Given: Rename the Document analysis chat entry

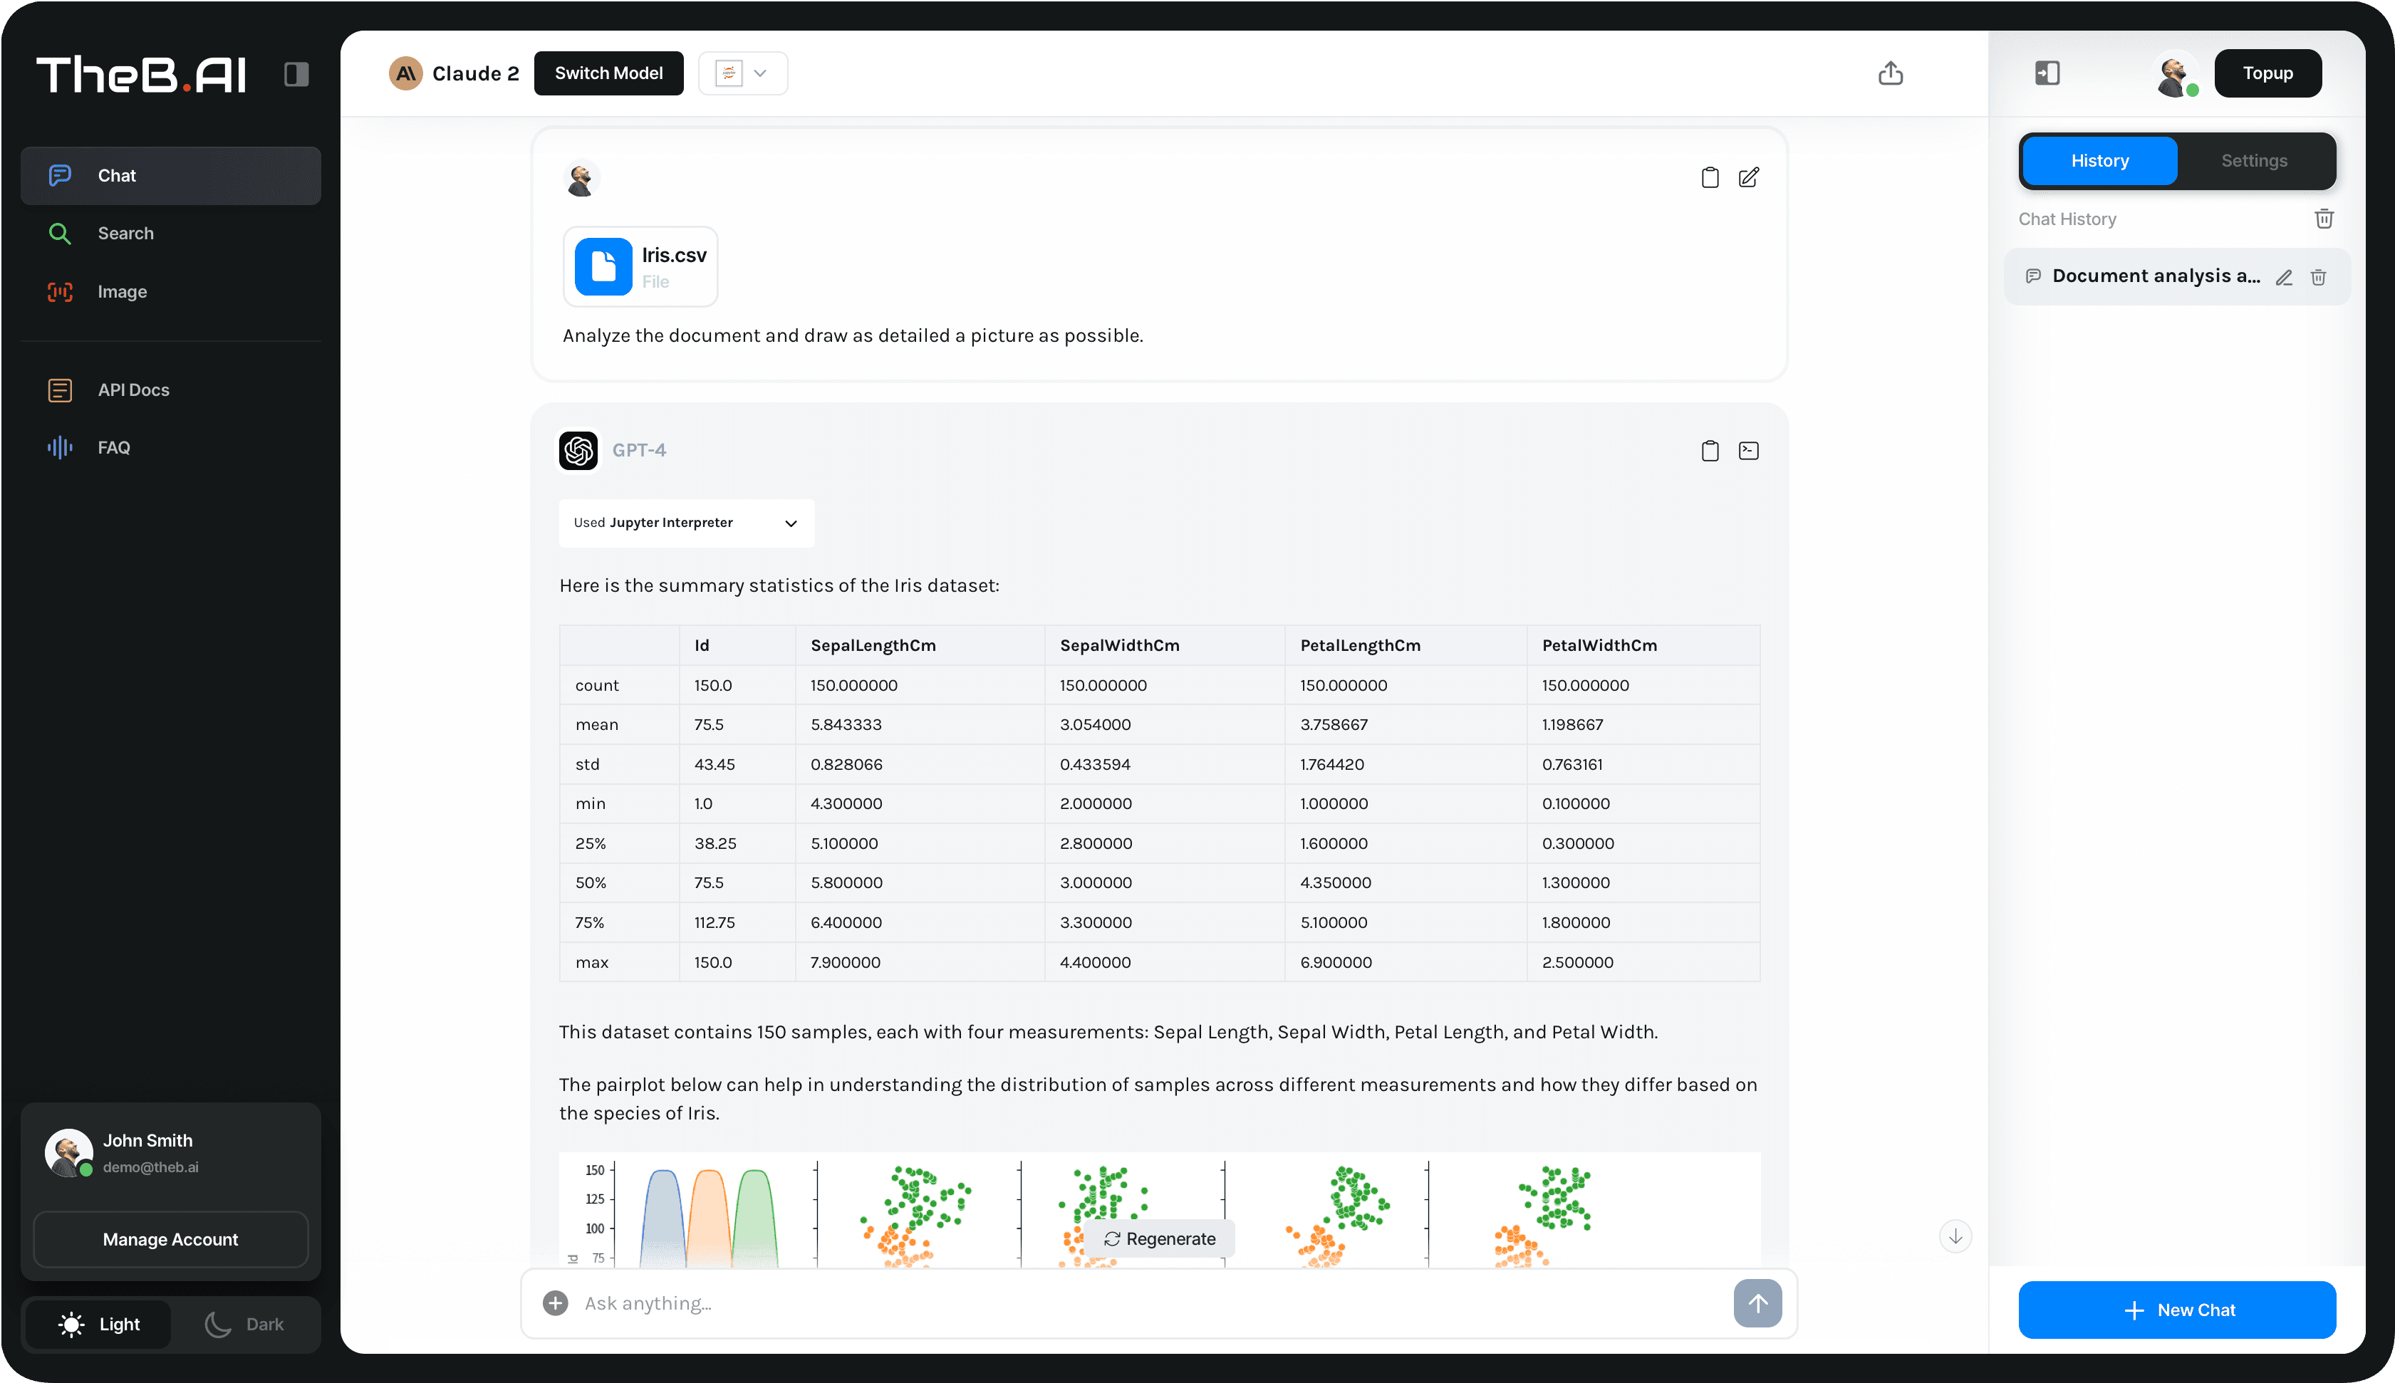Looking at the screenshot, I should pos(2284,277).
